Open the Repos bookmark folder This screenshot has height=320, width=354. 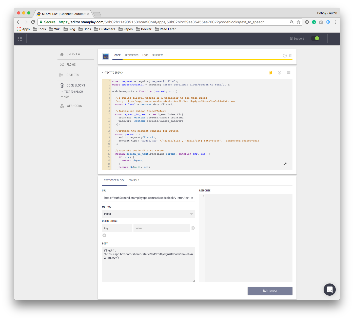coord(126,29)
